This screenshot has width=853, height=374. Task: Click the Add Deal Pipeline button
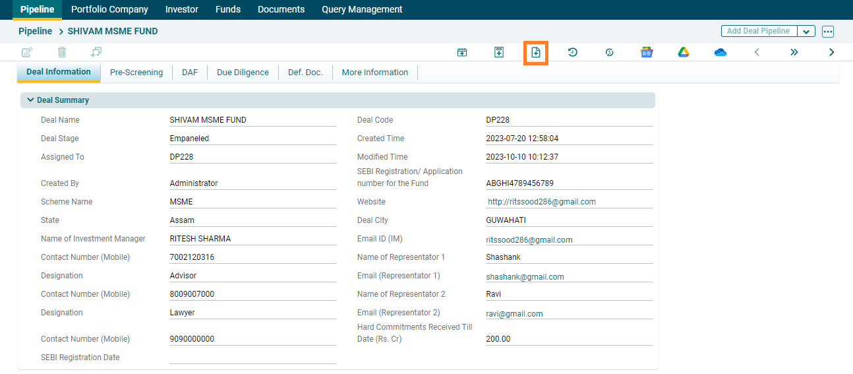coord(758,31)
